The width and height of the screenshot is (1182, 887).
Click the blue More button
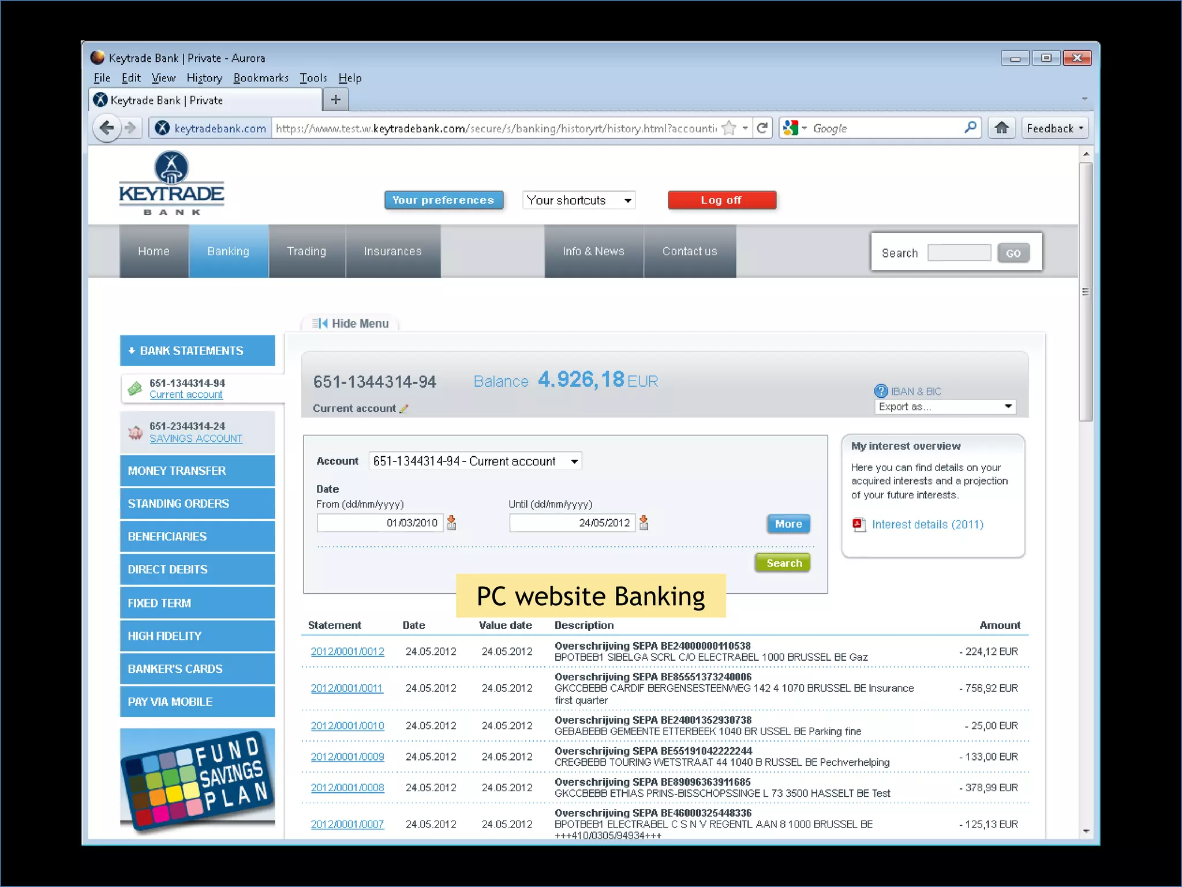pos(788,524)
